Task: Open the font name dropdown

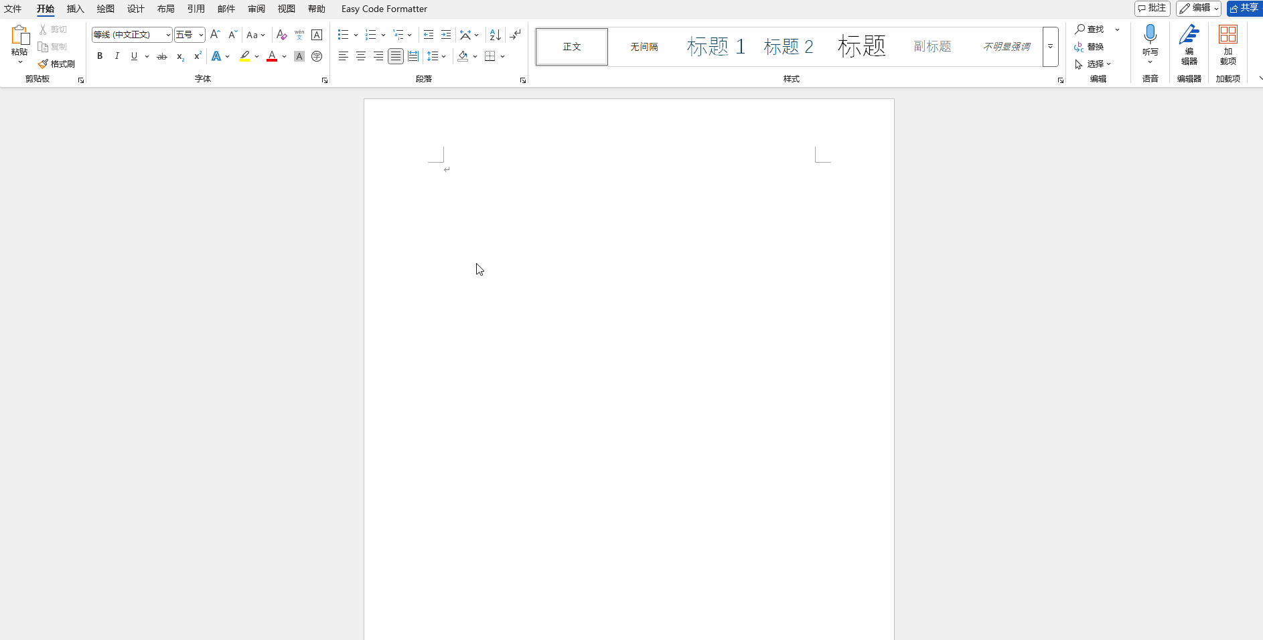Action: (x=168, y=35)
